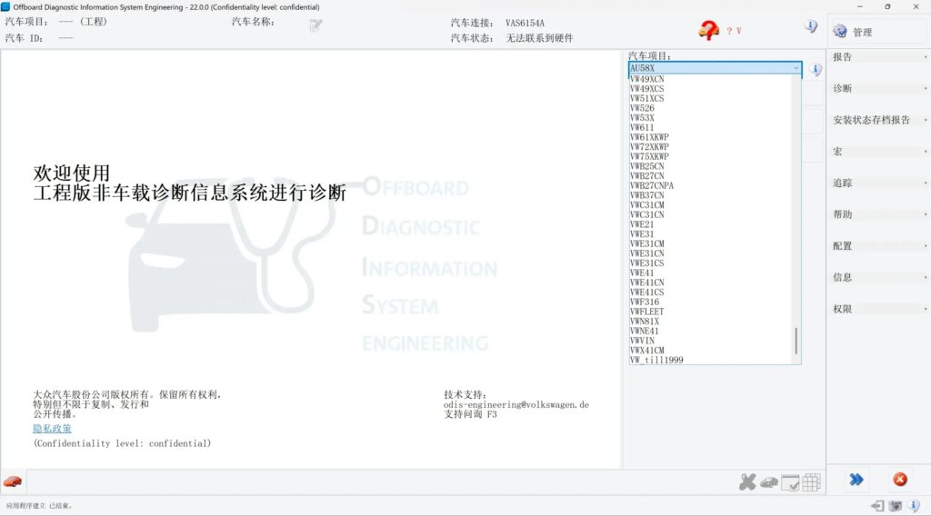The width and height of the screenshot is (931, 516).
Task: Click the red round cancel icon
Action: 900,480
